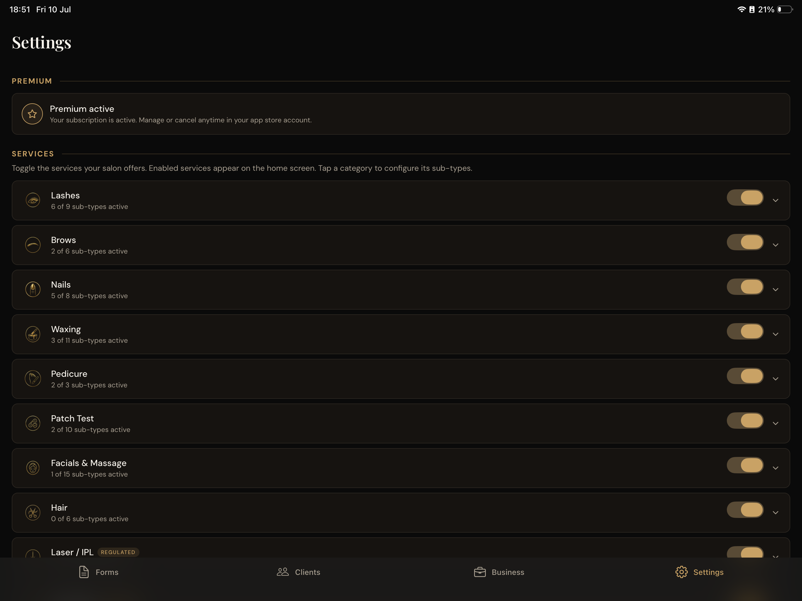Tap the battery indicator icon
Image resolution: width=802 pixels, height=601 pixels.
pos(785,9)
